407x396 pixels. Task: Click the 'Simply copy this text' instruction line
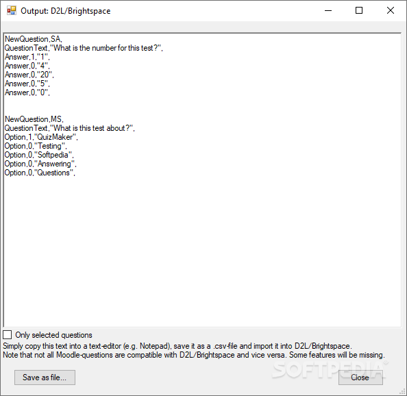(177, 346)
